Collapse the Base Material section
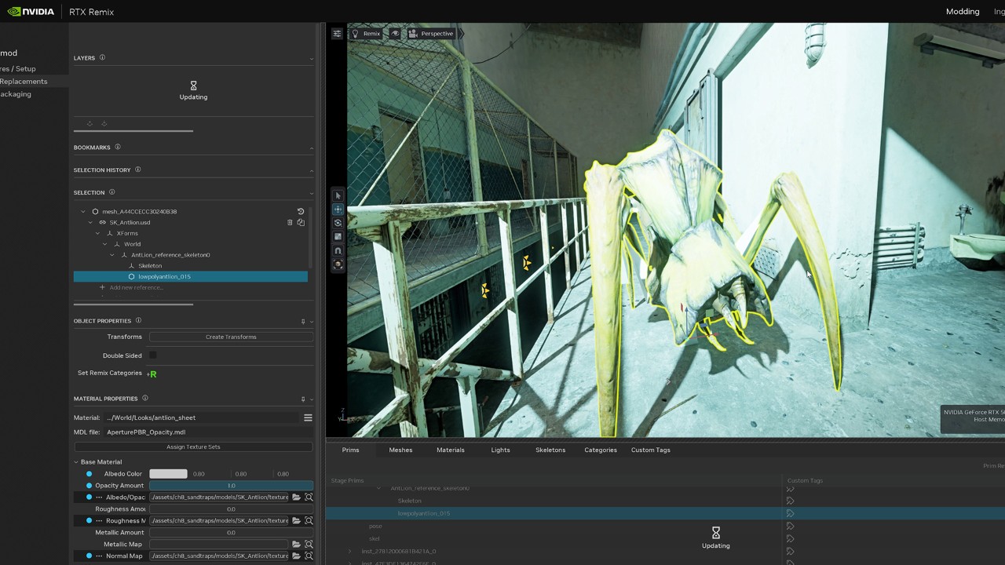Screen dimensions: 1005x565 (76, 461)
